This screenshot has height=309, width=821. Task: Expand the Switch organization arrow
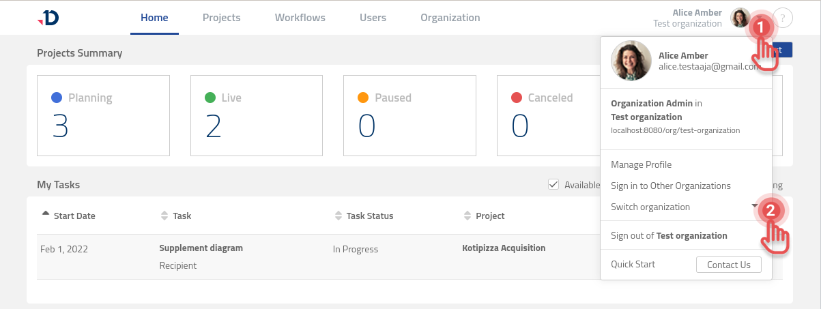pyautogui.click(x=754, y=206)
